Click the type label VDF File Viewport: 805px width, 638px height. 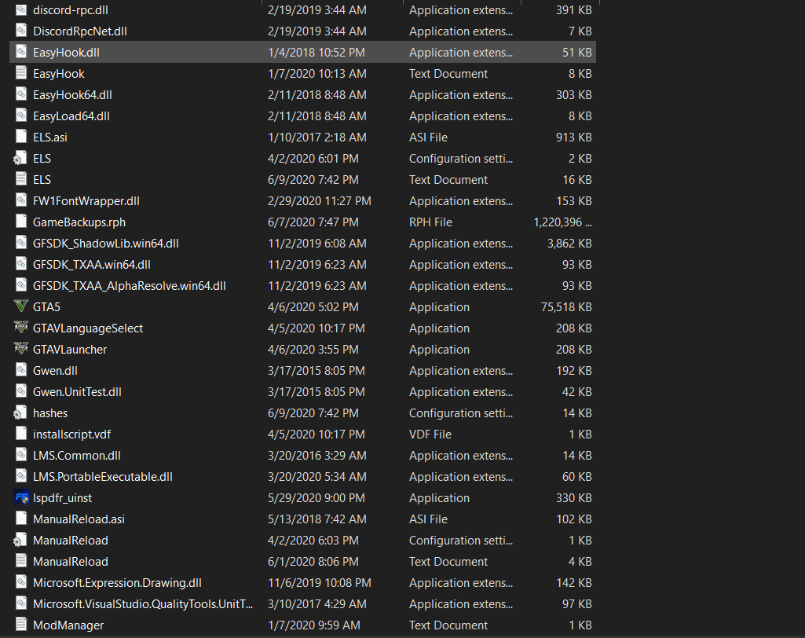click(x=430, y=434)
